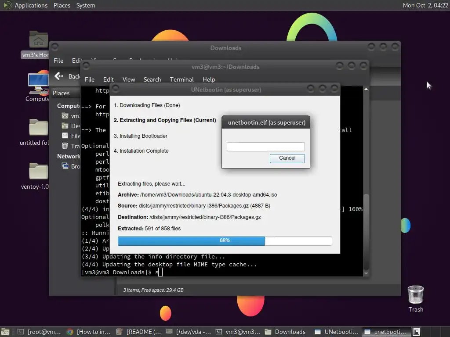Select Browse Network sidebar icon
450x337 pixels.
pyautogui.click(x=65, y=166)
